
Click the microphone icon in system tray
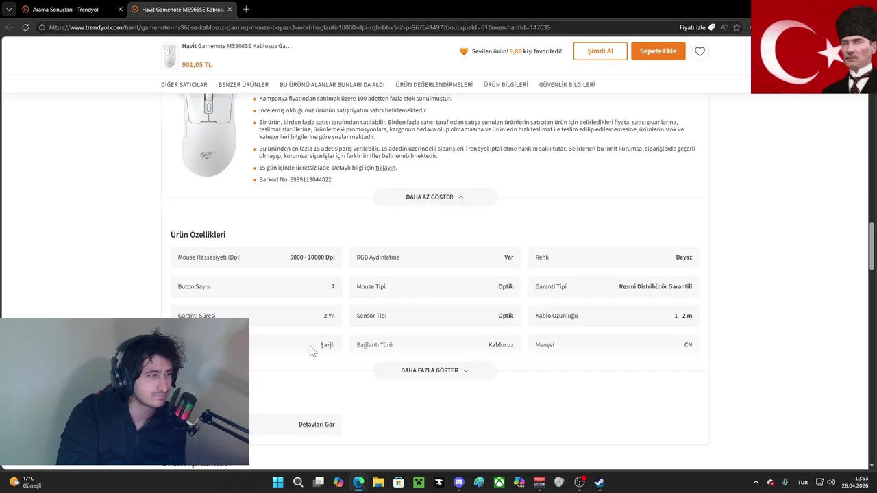pyautogui.click(x=785, y=482)
